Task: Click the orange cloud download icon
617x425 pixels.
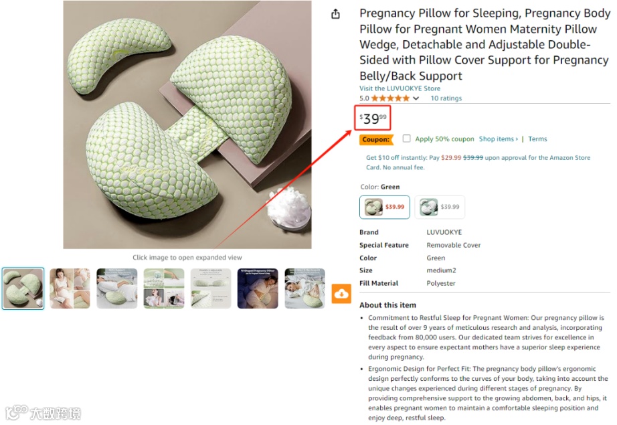Action: pyautogui.click(x=341, y=294)
